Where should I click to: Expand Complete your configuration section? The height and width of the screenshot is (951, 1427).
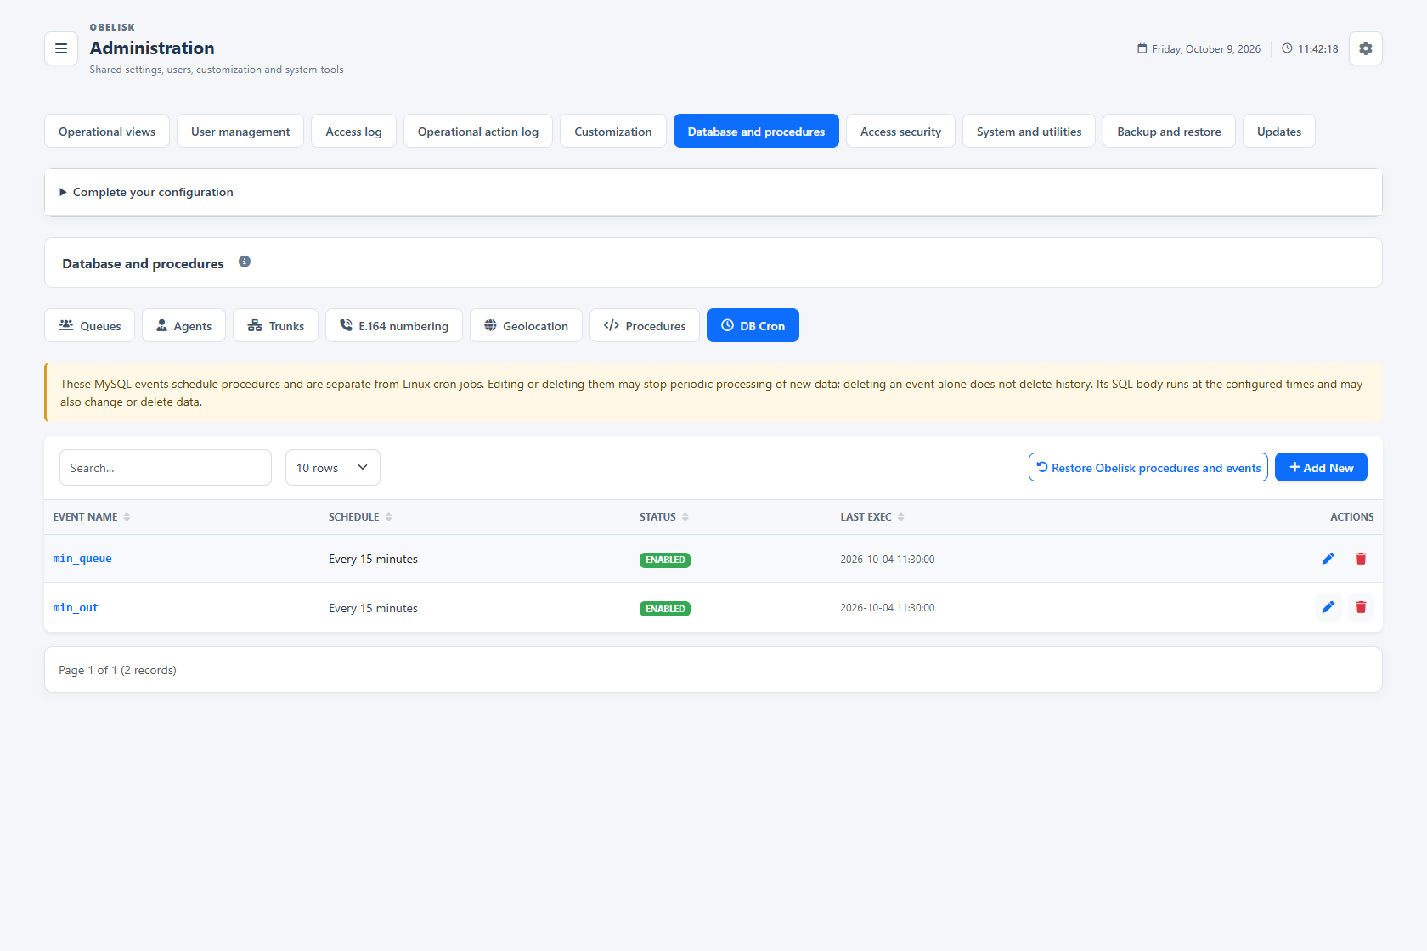[x=713, y=192]
